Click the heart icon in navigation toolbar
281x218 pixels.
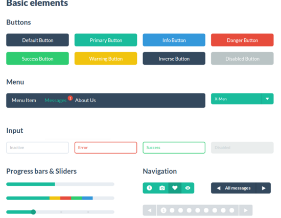175,188
